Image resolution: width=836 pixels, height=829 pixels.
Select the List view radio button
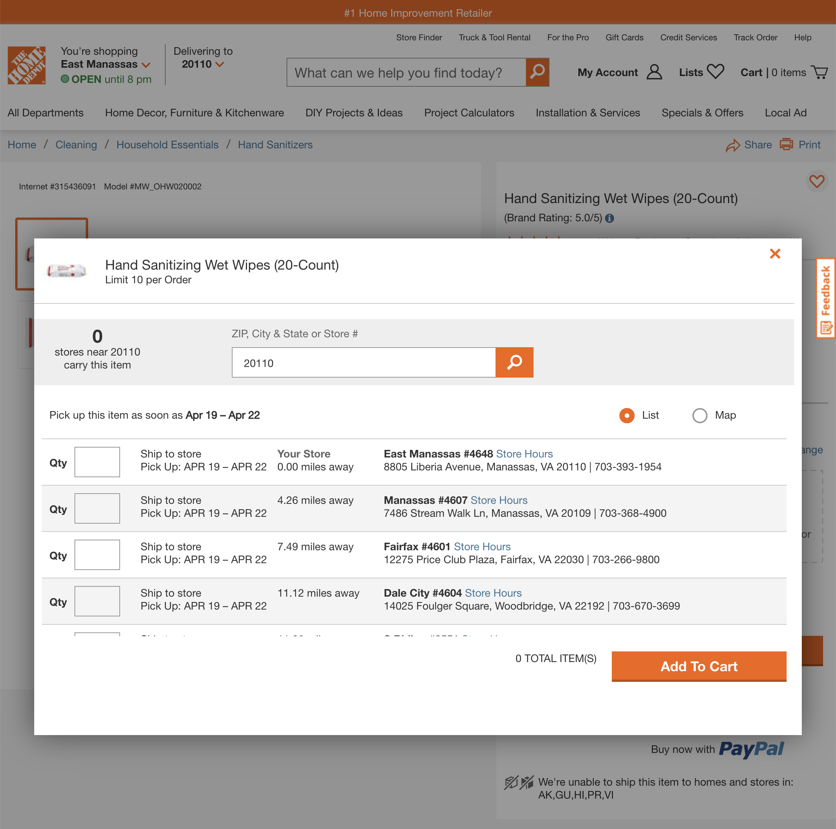tap(627, 415)
